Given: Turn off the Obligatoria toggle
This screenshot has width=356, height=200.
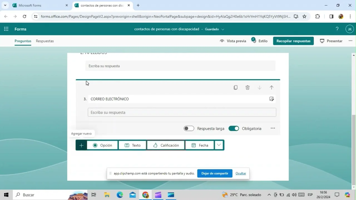Looking at the screenshot, I should 234,128.
